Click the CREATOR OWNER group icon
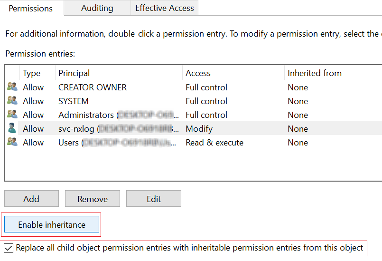Viewport: 382px width, 261px height. pos(12,87)
